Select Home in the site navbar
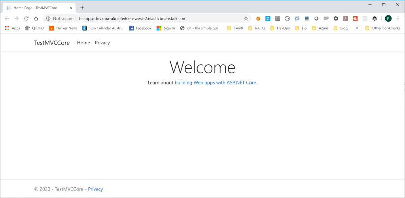The image size is (405, 198). pos(83,43)
